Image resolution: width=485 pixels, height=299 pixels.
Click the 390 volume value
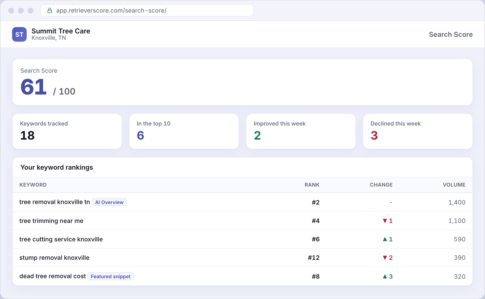[x=460, y=258]
